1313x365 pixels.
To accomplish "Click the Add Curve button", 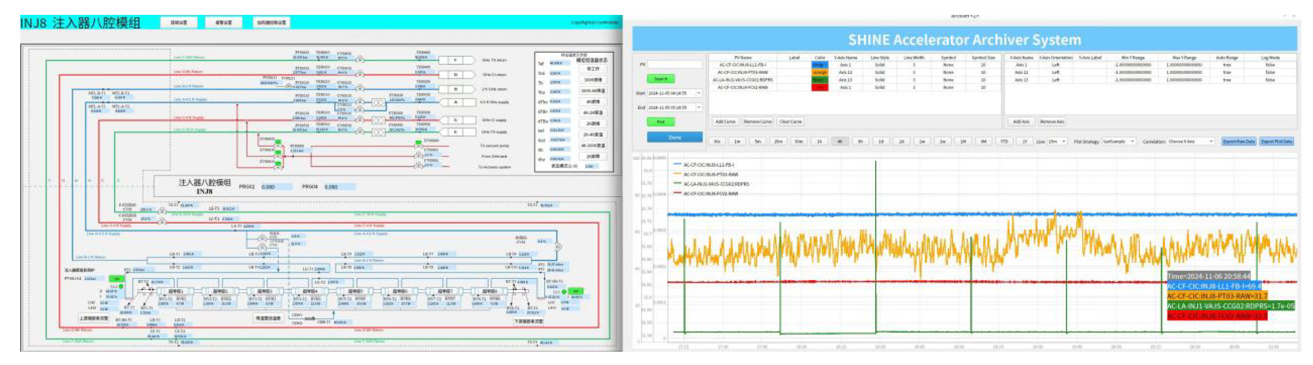I will (725, 122).
